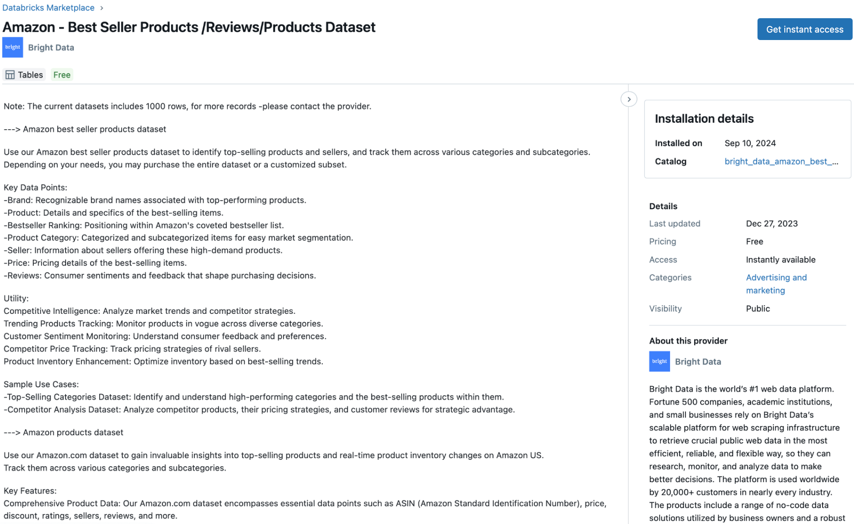
Task: Click the chevron after the Databricks Marketplace breadcrumb
Action: click(x=102, y=8)
